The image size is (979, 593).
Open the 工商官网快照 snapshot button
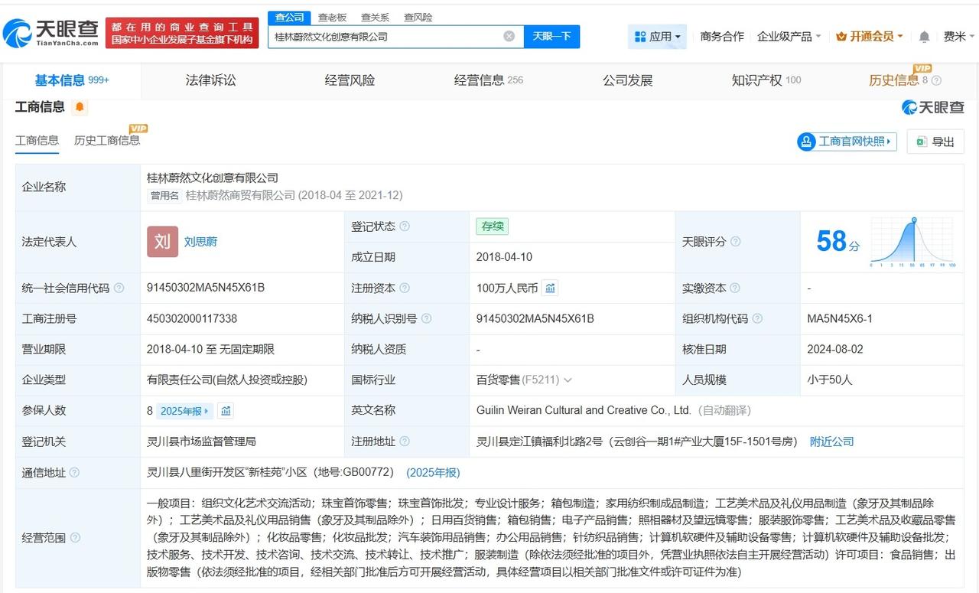[x=847, y=142]
